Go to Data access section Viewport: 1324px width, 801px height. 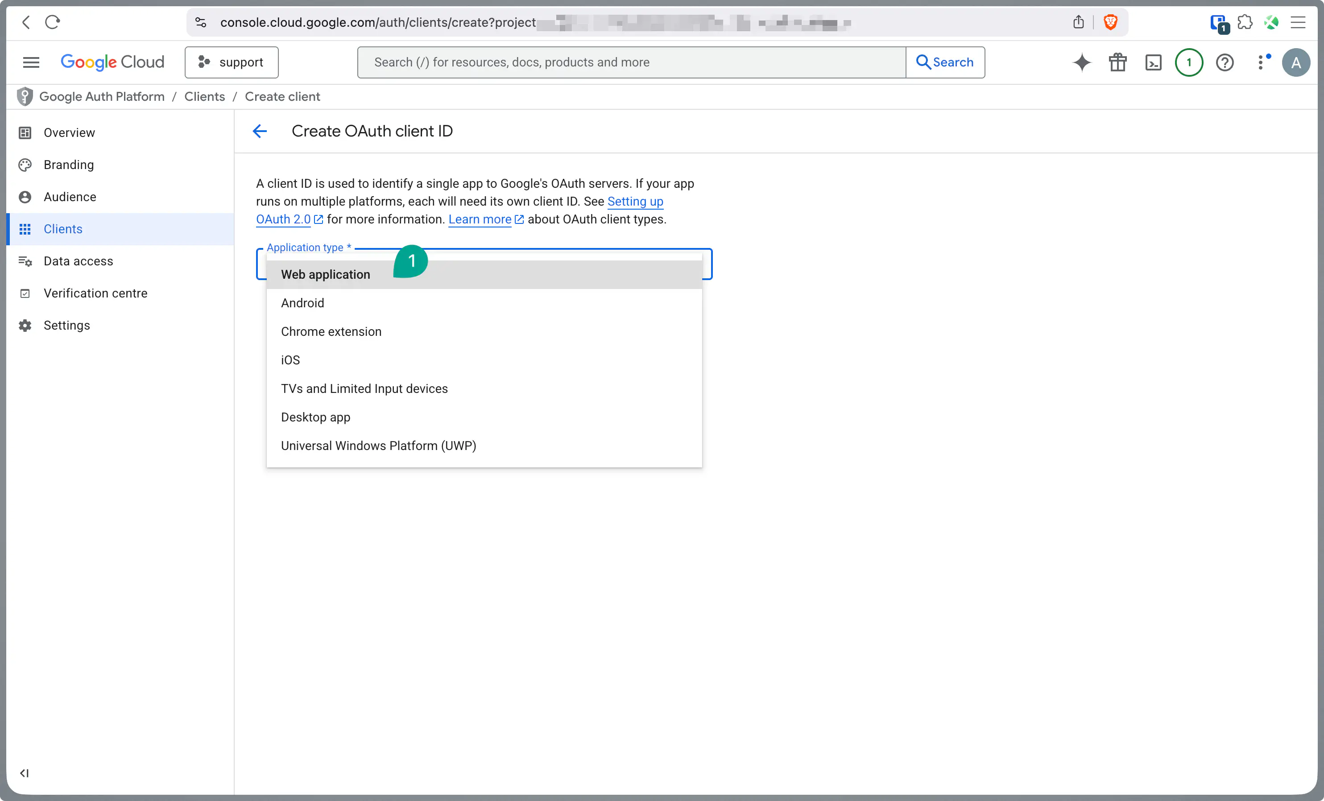(79, 261)
